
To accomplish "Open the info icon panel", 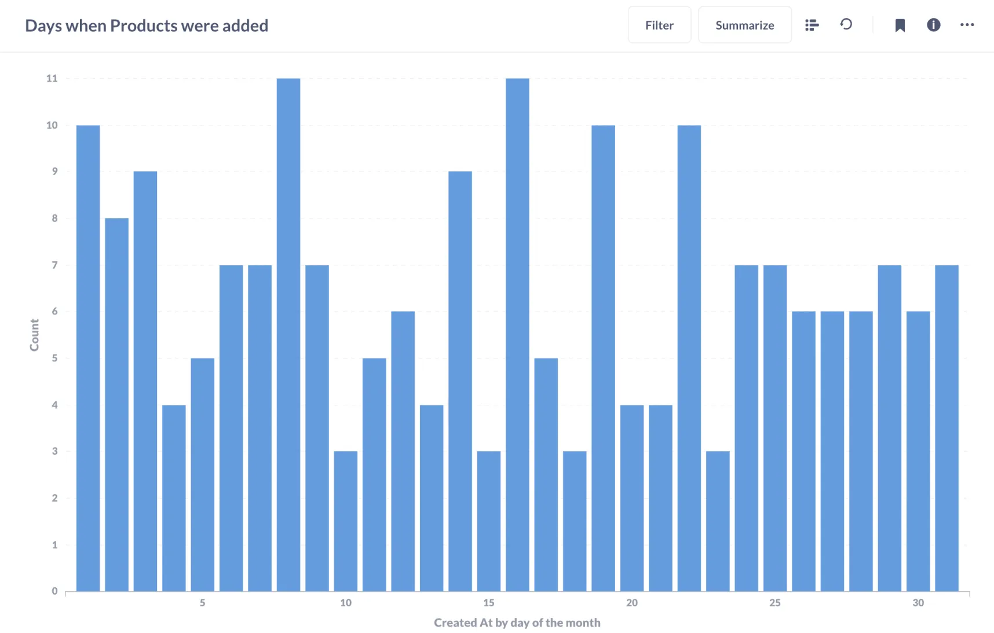I will pyautogui.click(x=933, y=25).
